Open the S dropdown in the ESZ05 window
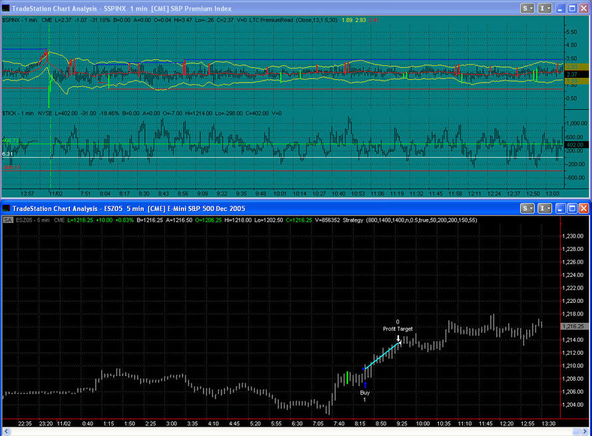Screen dimensions: 592x436 pyautogui.click(x=527, y=208)
